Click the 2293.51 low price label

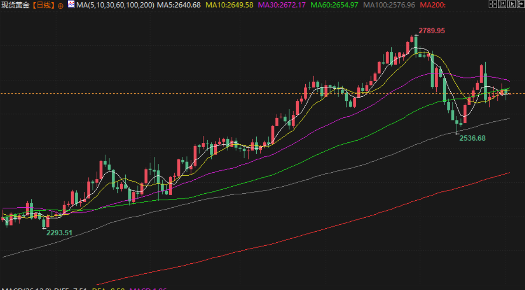(x=59, y=233)
